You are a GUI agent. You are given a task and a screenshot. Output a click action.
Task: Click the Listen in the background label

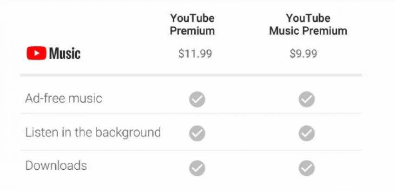(x=93, y=133)
